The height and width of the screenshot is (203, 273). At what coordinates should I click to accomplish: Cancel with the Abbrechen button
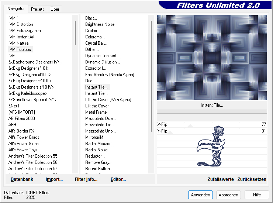228,195
